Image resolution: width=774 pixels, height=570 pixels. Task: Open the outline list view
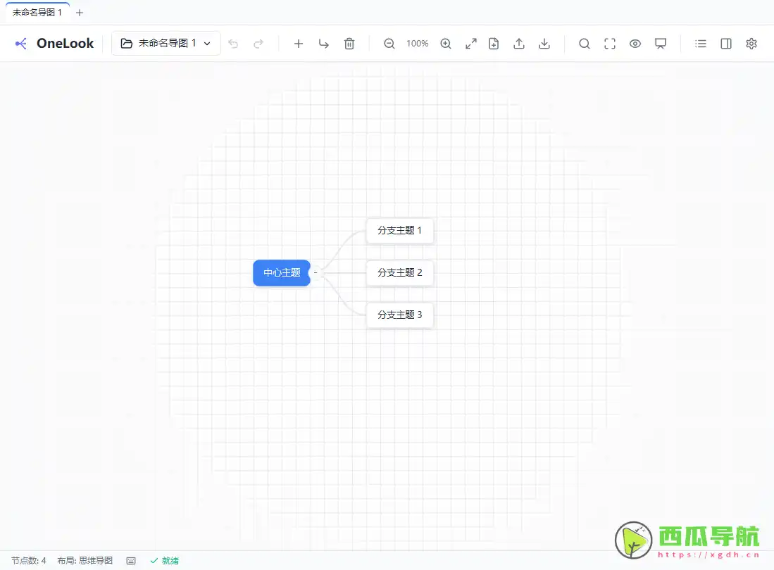[x=700, y=43]
